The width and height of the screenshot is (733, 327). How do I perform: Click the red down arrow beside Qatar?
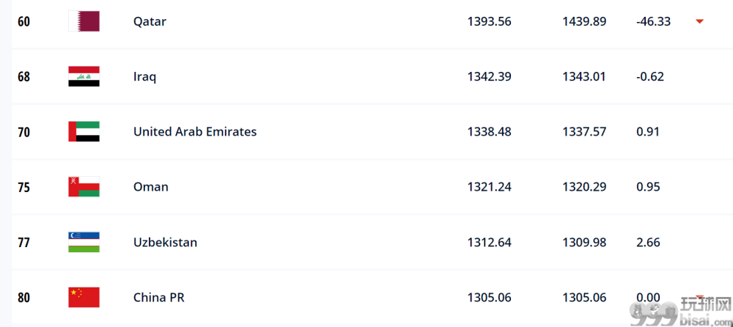(x=699, y=21)
